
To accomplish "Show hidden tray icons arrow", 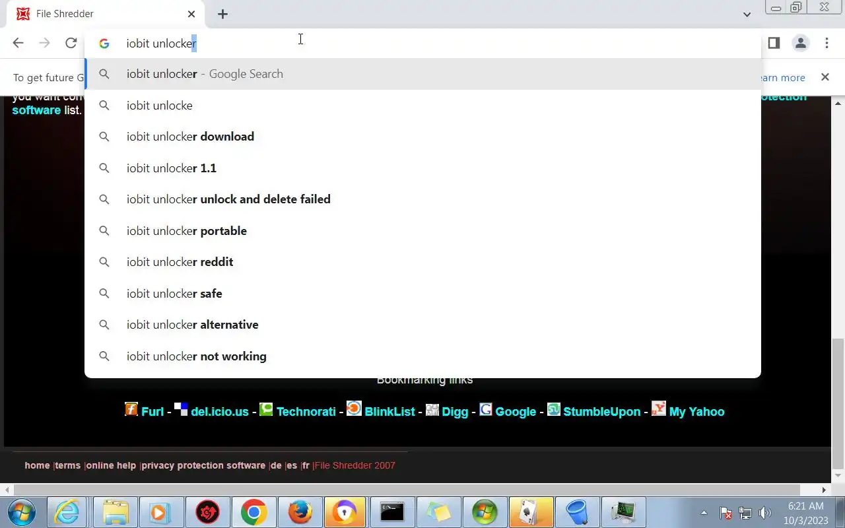I will tap(704, 513).
